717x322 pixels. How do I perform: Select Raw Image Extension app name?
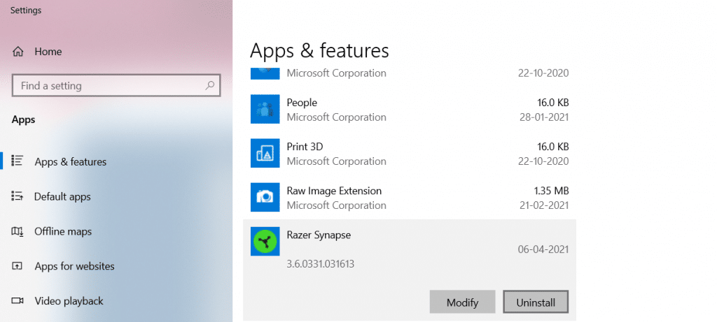click(x=334, y=191)
